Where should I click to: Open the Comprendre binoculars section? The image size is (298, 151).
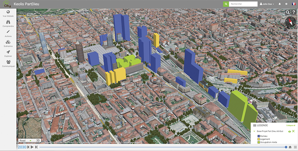pyautogui.click(x=8, y=23)
